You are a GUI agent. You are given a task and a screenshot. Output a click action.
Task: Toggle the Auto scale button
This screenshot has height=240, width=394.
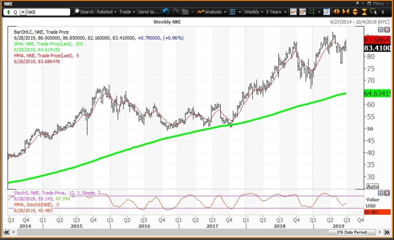pyautogui.click(x=373, y=186)
